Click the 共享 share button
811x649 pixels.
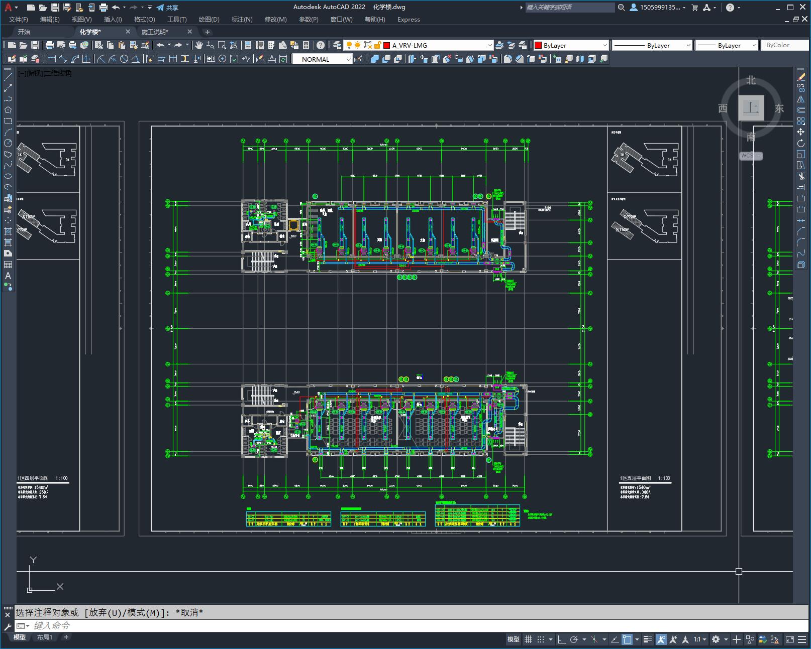point(167,8)
